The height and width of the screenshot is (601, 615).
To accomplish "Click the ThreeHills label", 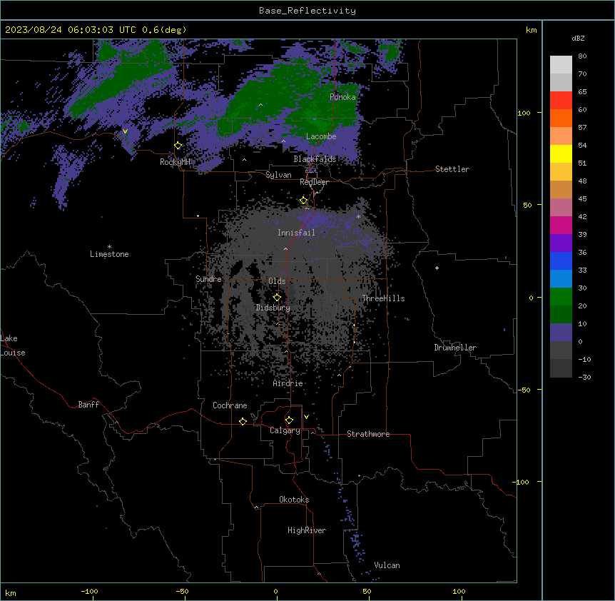I will (383, 298).
